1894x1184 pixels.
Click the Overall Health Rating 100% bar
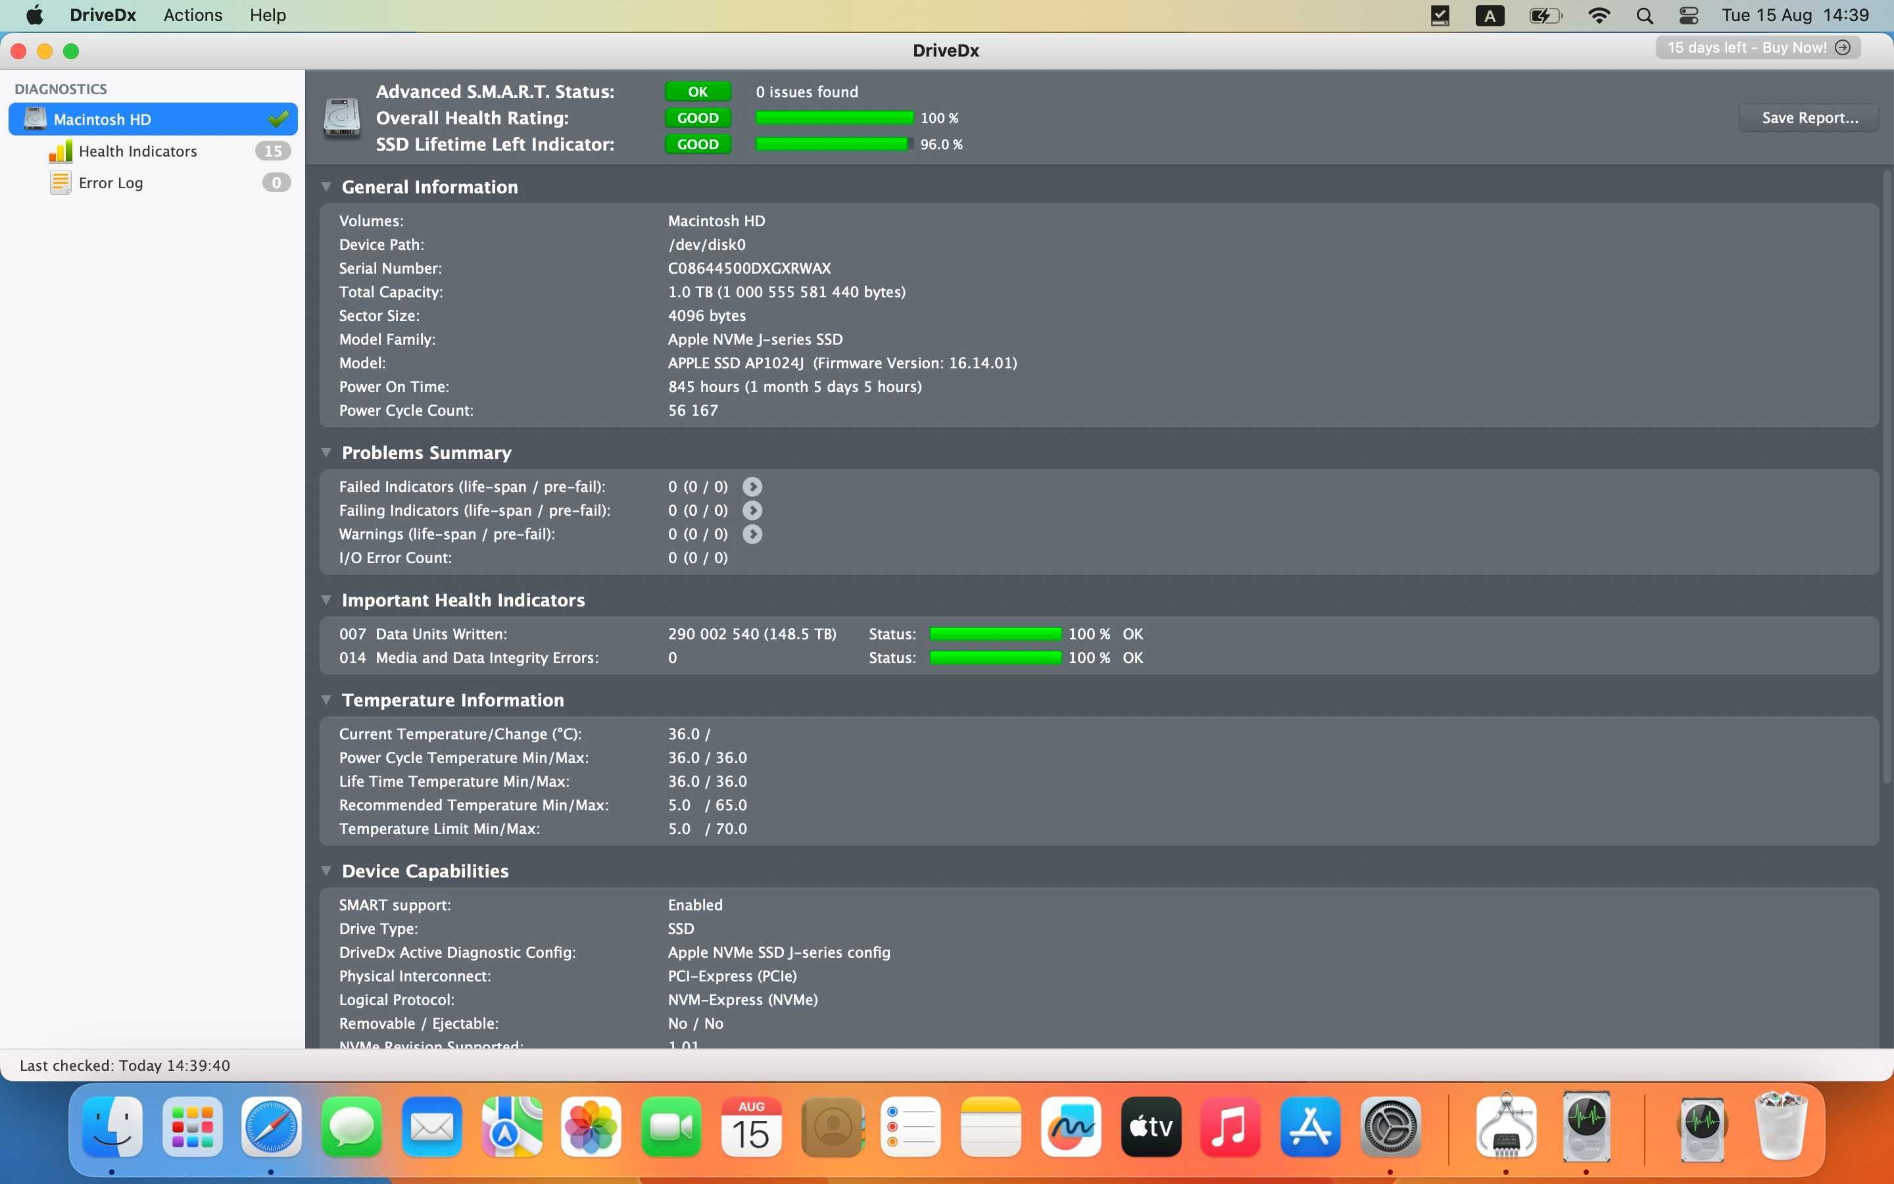[835, 118]
